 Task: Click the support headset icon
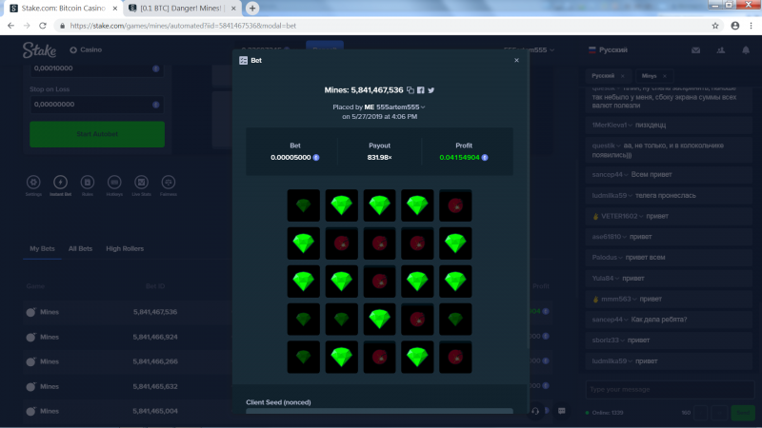[x=535, y=411]
